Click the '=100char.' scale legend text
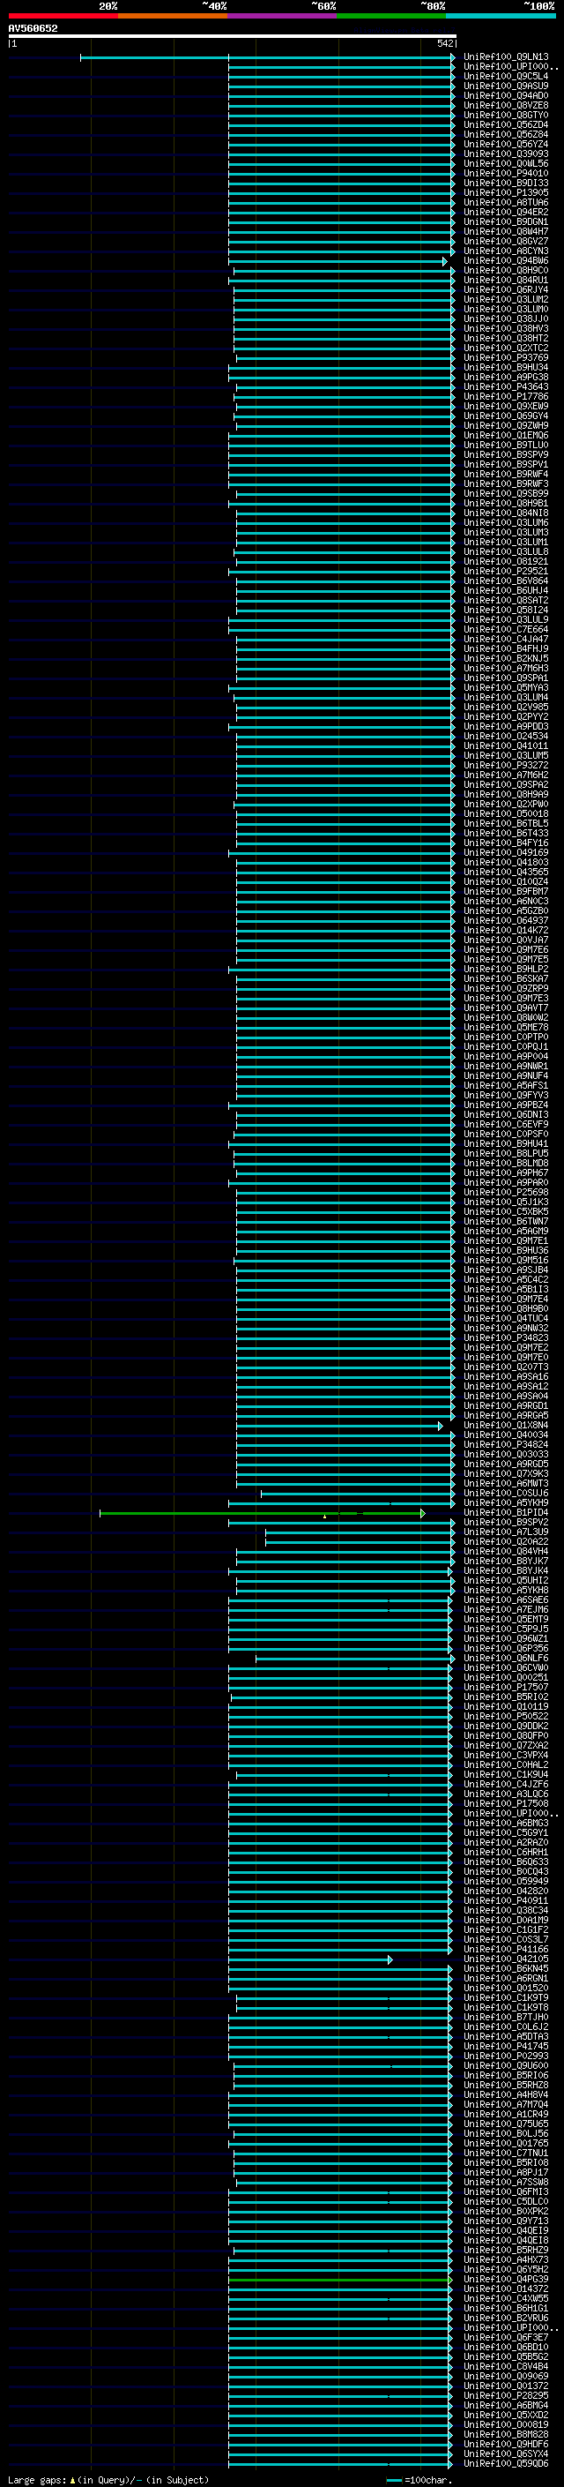The image size is (564, 2487). pos(427,2480)
